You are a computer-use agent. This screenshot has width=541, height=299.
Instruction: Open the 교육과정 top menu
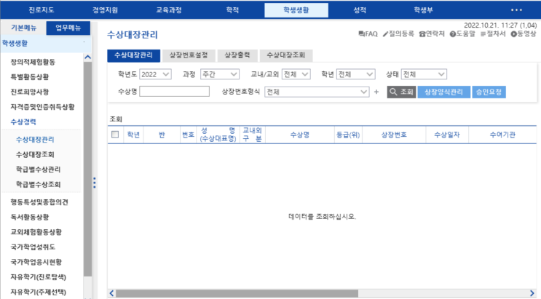(169, 10)
